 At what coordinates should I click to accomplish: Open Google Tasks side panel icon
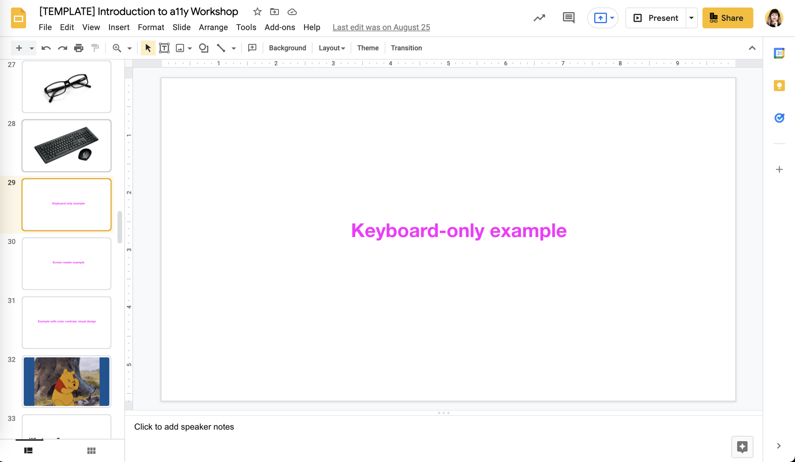779,118
